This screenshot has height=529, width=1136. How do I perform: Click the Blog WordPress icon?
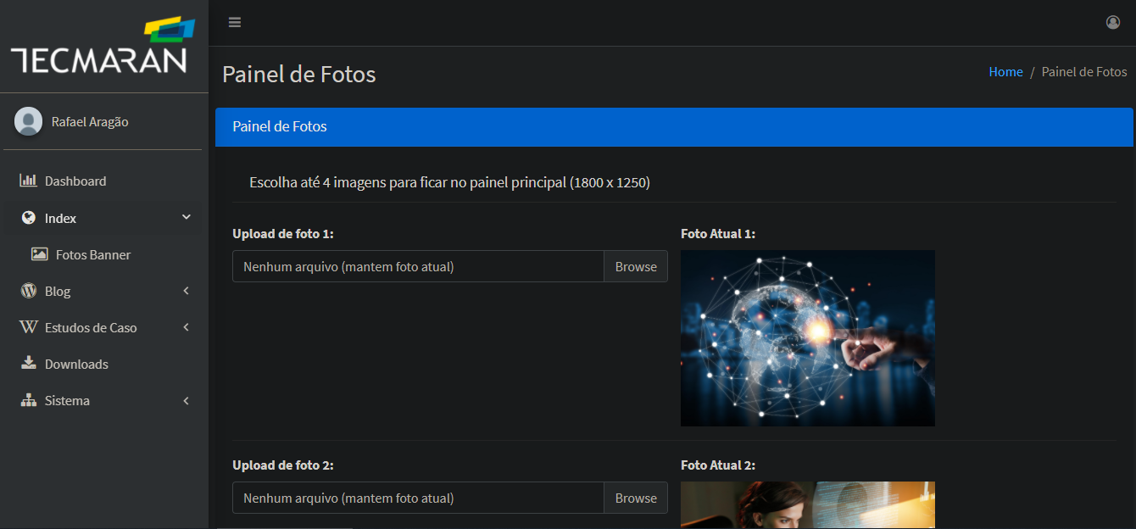(x=28, y=291)
